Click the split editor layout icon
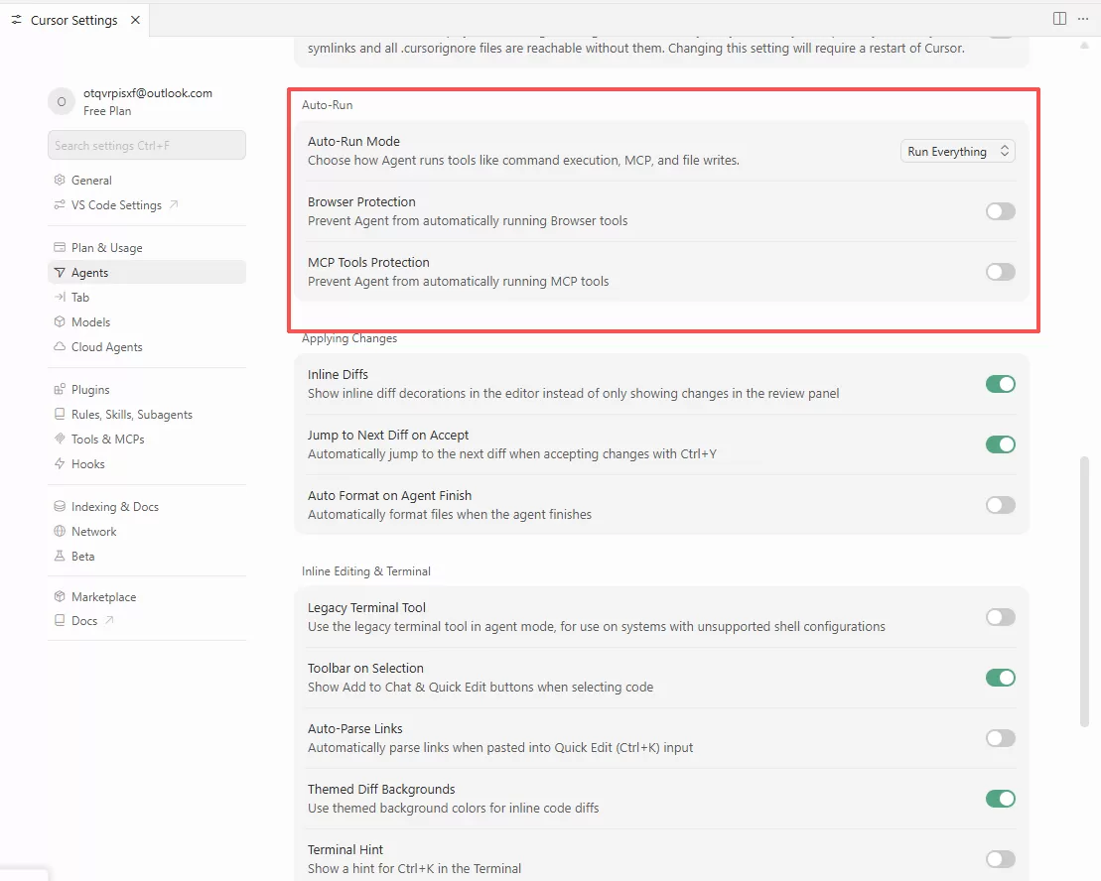 click(x=1059, y=19)
